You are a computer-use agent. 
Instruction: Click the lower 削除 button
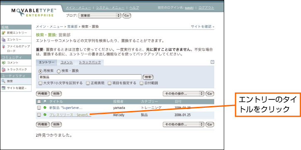click(56, 124)
